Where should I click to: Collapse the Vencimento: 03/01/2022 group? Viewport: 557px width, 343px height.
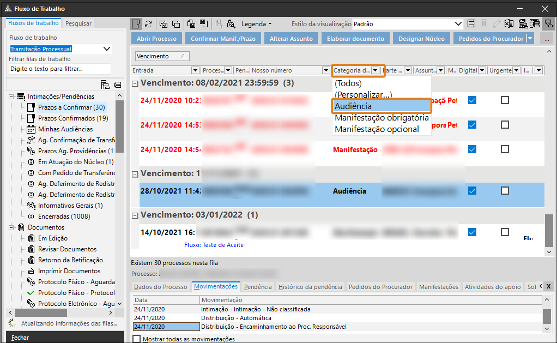coord(134,215)
